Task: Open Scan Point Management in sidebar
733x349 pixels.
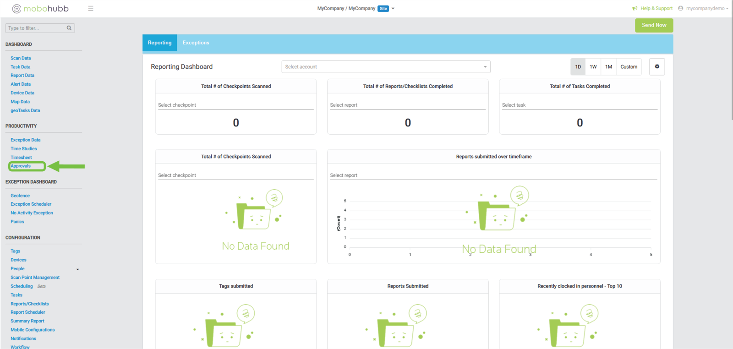Action: 35,278
